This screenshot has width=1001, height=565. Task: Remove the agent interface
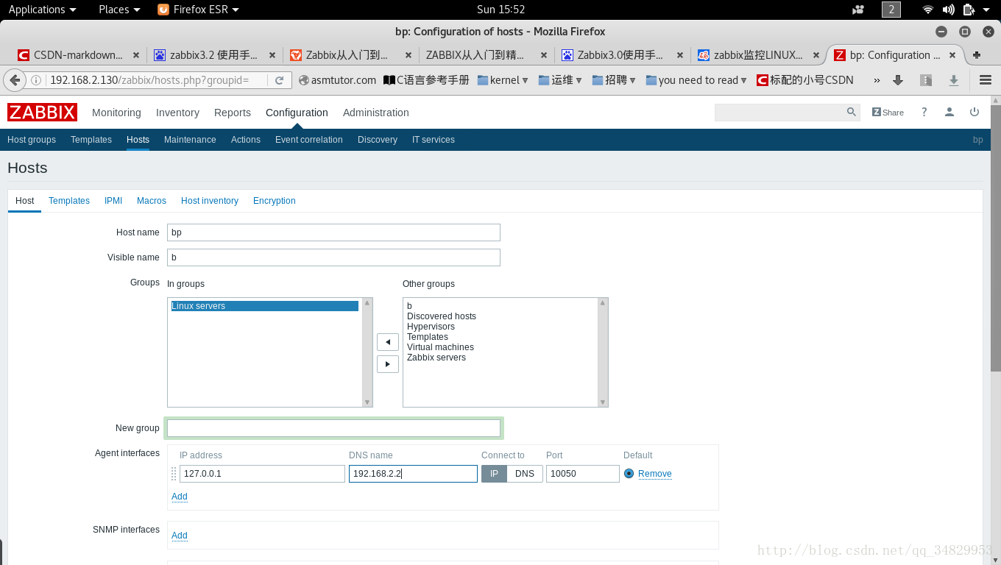[x=655, y=474]
